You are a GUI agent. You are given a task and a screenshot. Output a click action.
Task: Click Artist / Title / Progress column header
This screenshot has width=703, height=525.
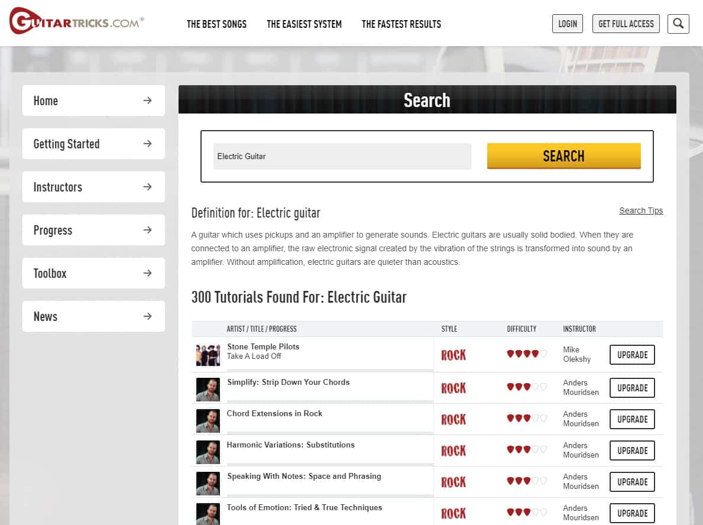261,329
